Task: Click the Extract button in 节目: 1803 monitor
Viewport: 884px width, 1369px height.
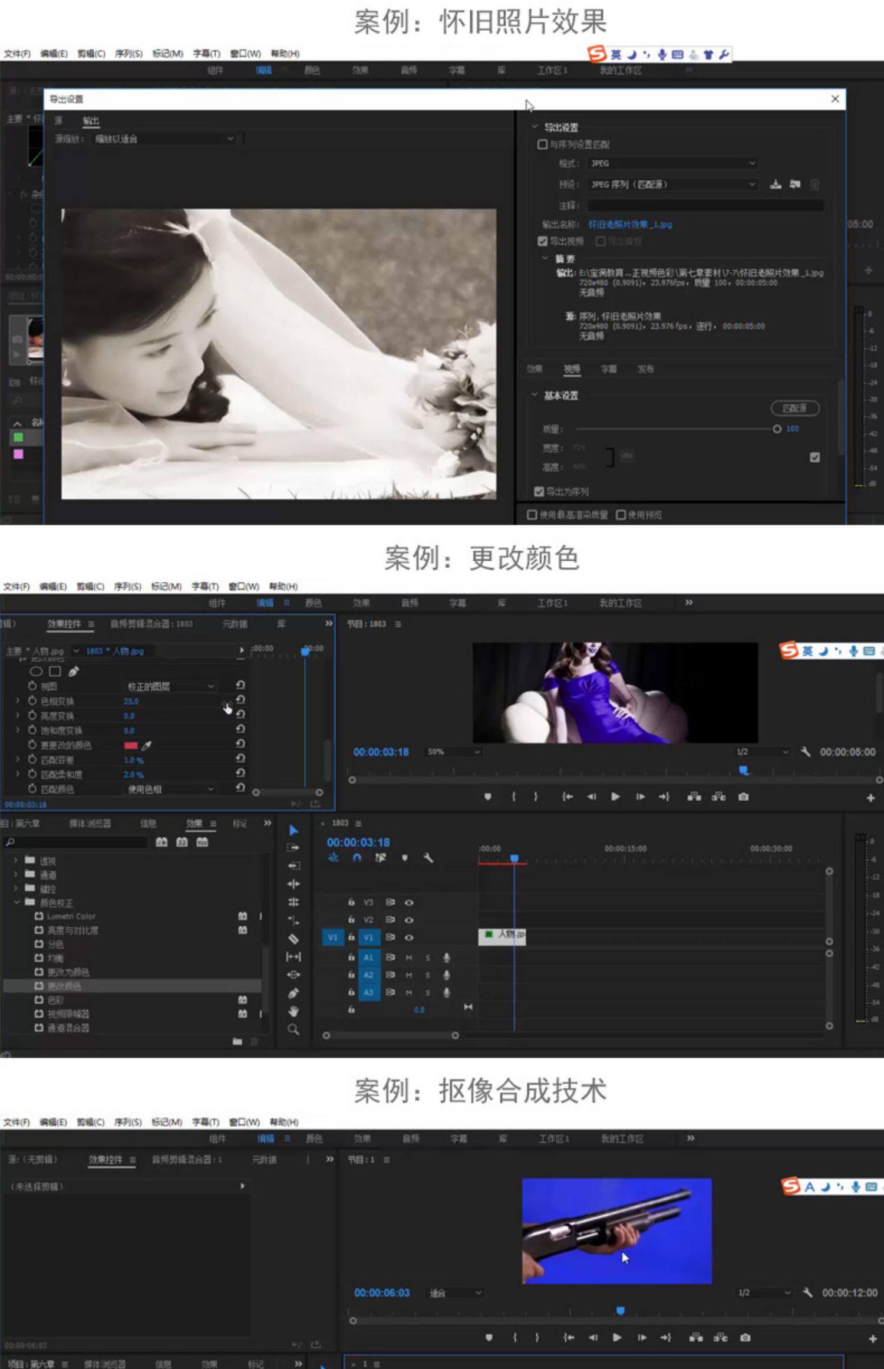Action: click(x=719, y=797)
